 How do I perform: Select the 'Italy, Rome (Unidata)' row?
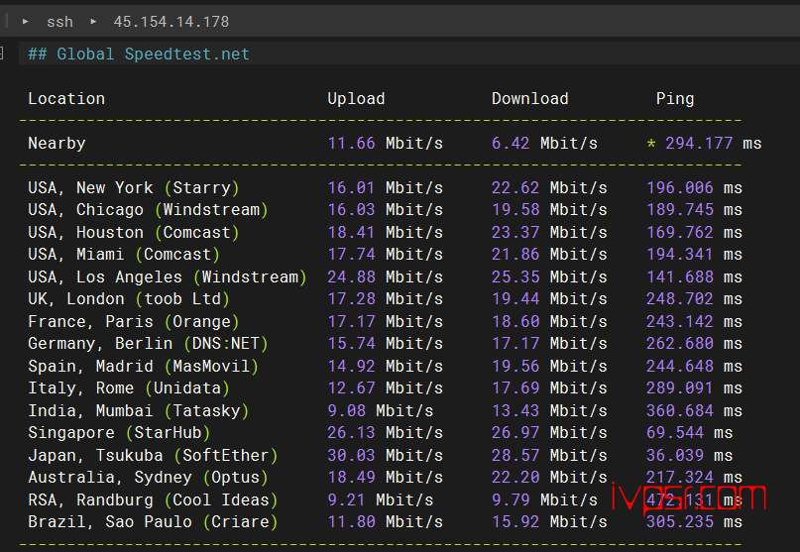pos(386,388)
